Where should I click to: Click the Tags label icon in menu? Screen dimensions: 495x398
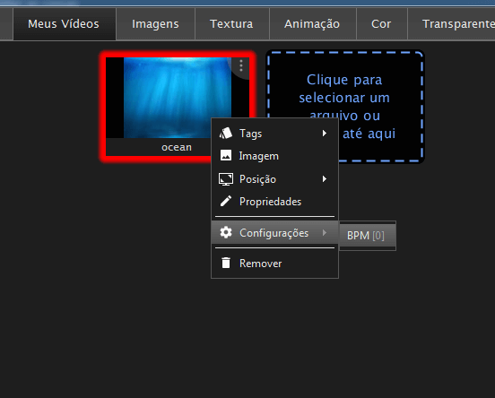(x=226, y=134)
